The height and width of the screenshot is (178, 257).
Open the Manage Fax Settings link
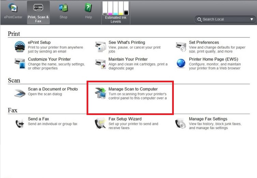(208, 119)
